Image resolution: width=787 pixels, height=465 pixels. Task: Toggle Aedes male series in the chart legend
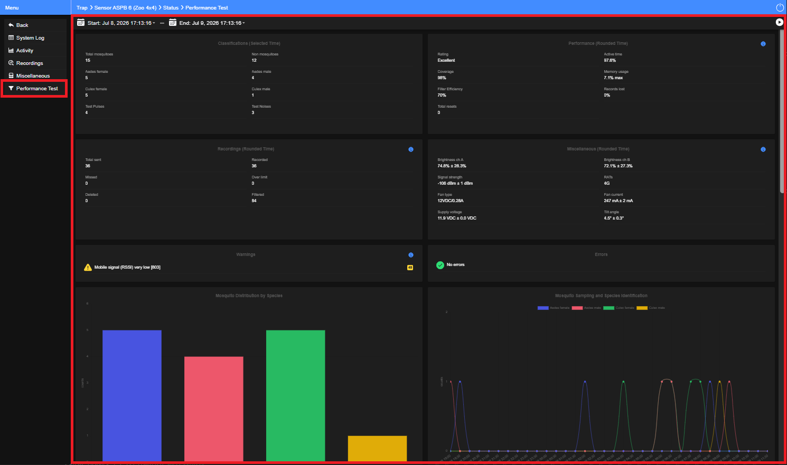(586, 308)
